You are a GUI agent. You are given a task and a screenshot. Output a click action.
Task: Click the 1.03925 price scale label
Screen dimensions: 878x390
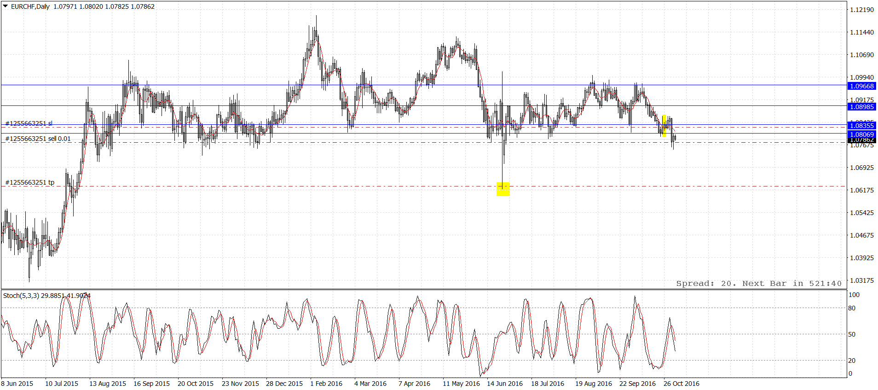click(x=862, y=258)
